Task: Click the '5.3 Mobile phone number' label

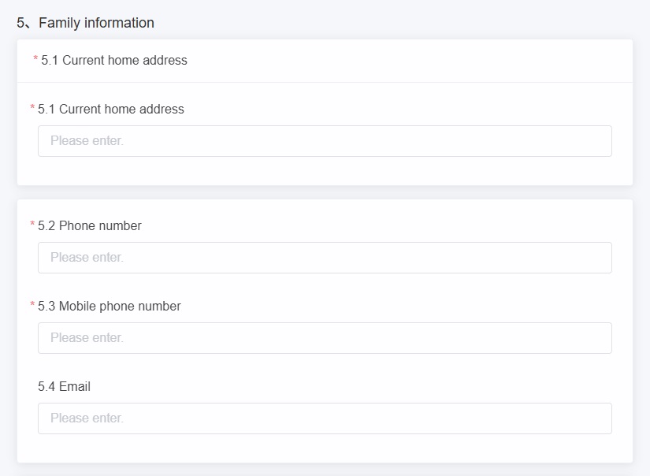Action: (x=110, y=306)
